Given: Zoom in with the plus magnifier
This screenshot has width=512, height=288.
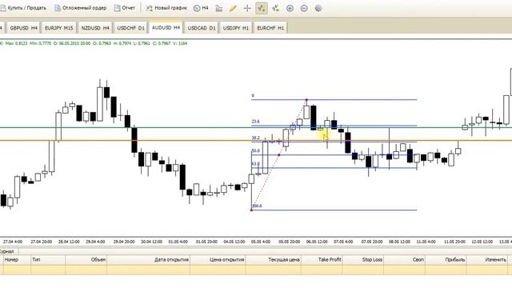Looking at the screenshot, I should point(290,9).
